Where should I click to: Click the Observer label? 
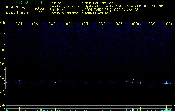coord(56,3)
